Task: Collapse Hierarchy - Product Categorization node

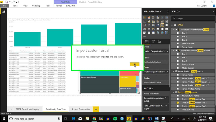Action: tap(173, 51)
